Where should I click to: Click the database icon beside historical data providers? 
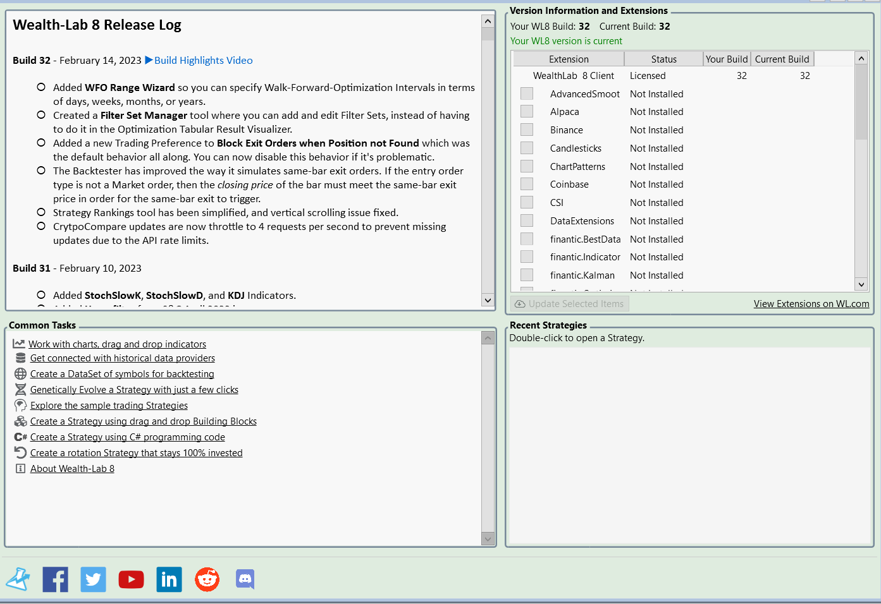point(21,358)
